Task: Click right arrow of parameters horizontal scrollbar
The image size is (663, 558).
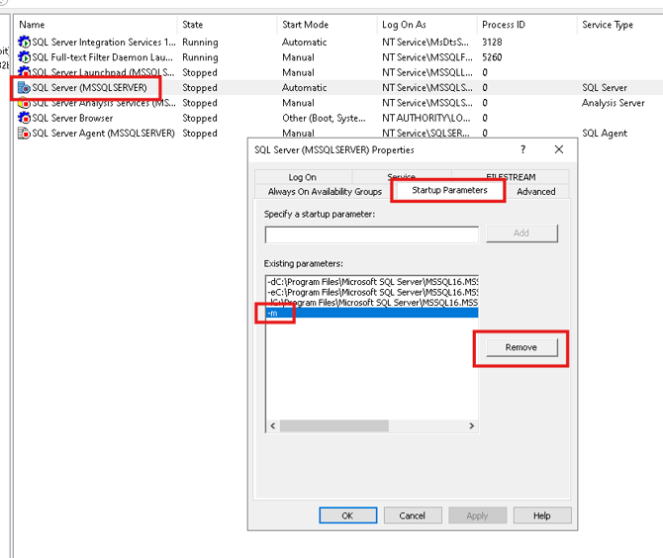Action: click(x=471, y=425)
